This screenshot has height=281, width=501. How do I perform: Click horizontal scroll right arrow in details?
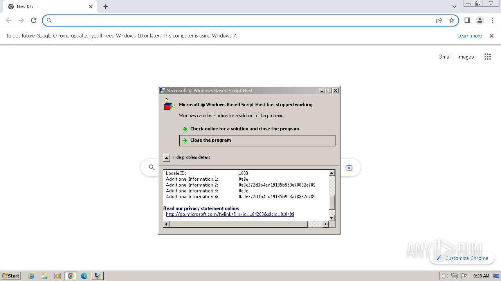[x=326, y=224]
